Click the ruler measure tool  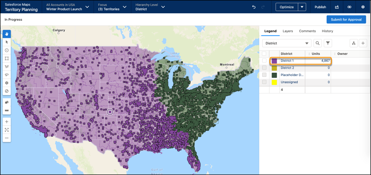(6, 110)
